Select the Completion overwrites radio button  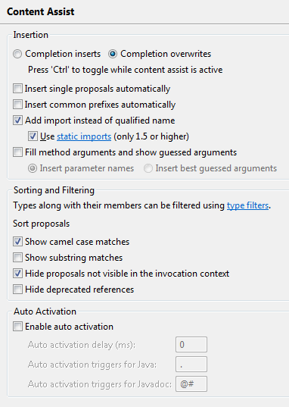click(113, 54)
